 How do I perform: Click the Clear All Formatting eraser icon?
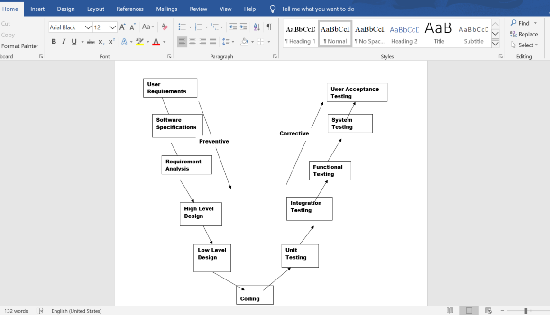click(165, 27)
